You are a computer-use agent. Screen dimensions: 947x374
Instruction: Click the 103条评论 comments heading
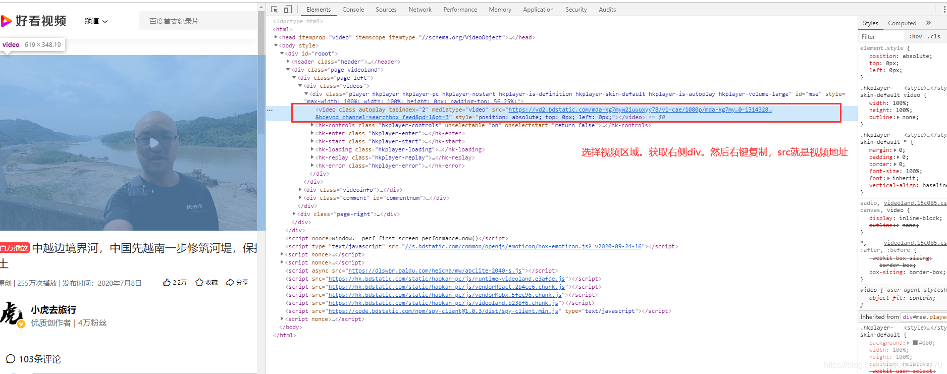coord(33,359)
